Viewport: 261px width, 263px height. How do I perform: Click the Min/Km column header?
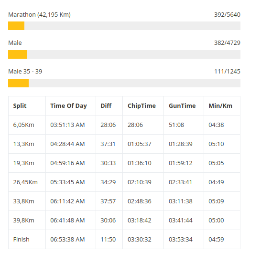(x=220, y=106)
